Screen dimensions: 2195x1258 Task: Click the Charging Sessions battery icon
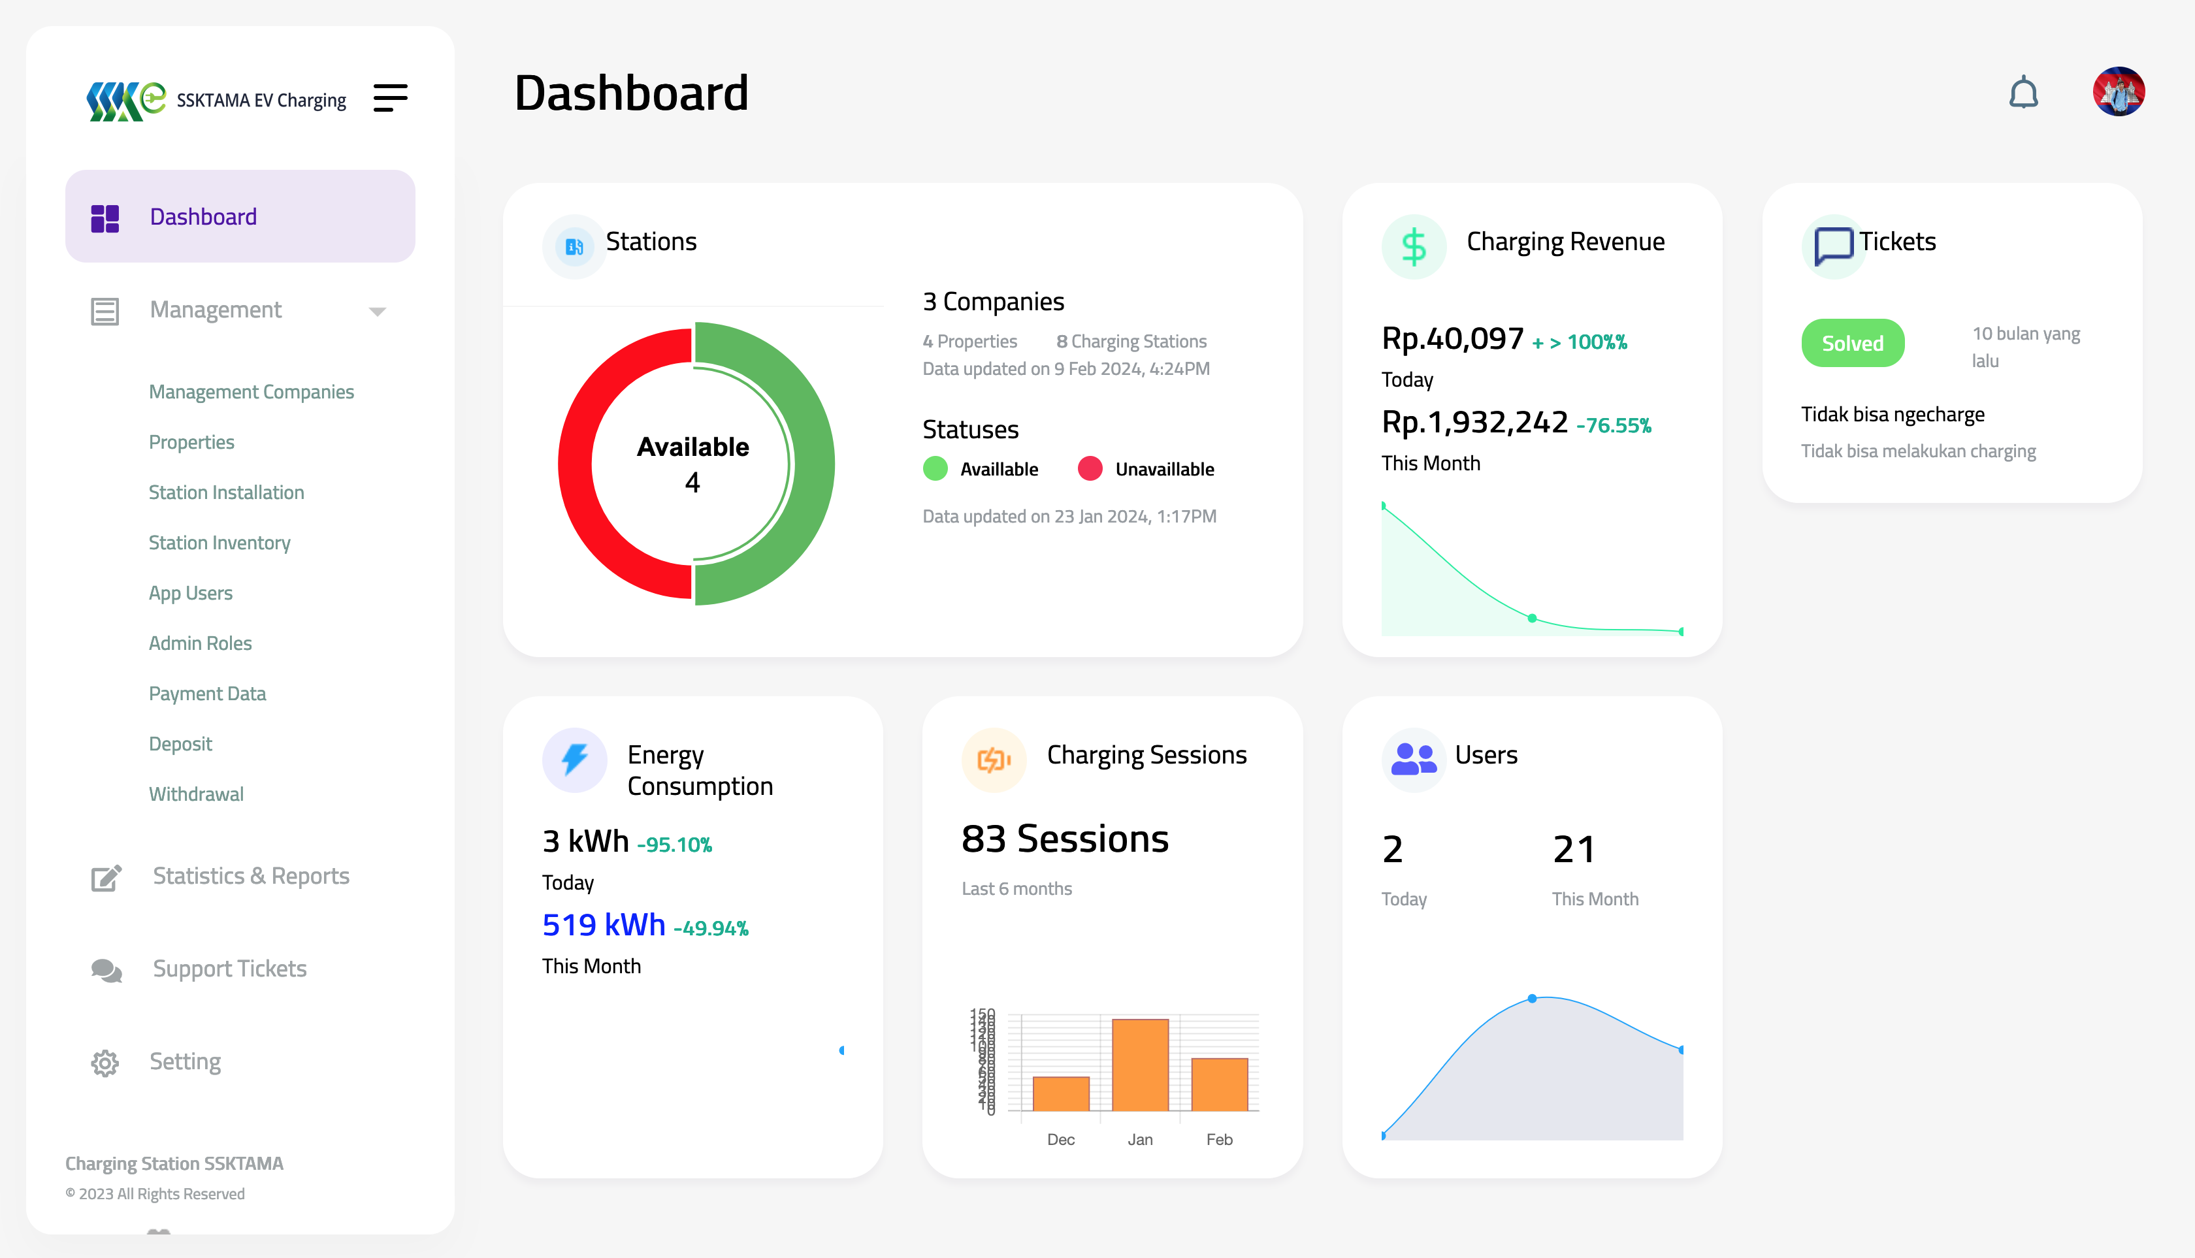[x=994, y=760]
